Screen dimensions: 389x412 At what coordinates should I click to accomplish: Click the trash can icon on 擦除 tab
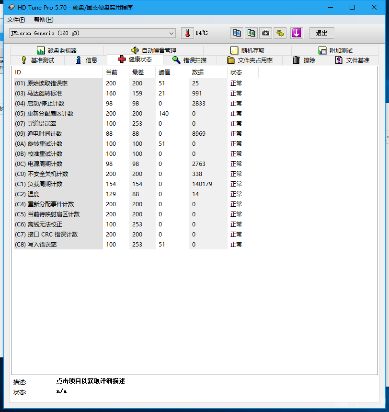click(x=296, y=60)
